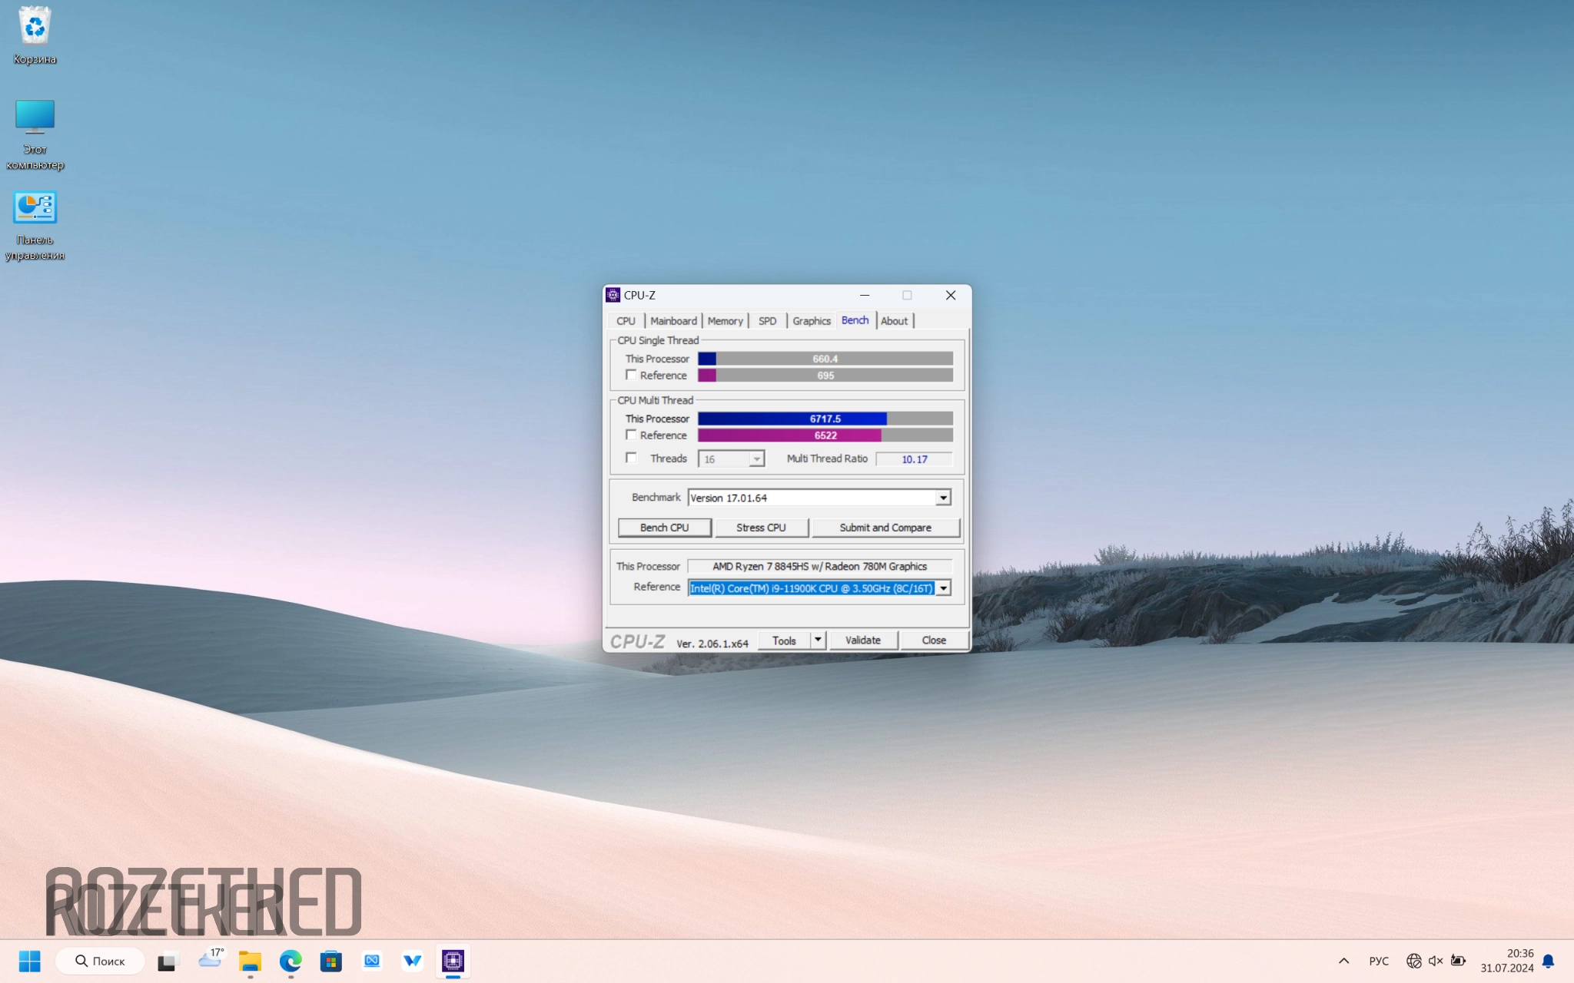Screen dimensions: 1574x983
Task: Enable the Single Thread Reference checkbox
Action: pyautogui.click(x=631, y=375)
